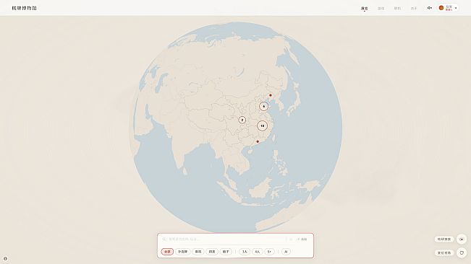Screen dimensions: 471x264
Task: Open the nav tab right after 展览
Action: (x=381, y=9)
